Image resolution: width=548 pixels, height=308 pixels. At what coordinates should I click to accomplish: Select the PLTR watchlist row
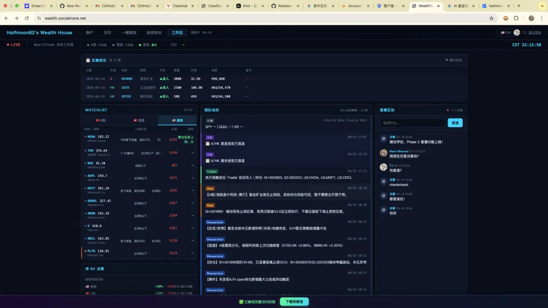[139, 253]
